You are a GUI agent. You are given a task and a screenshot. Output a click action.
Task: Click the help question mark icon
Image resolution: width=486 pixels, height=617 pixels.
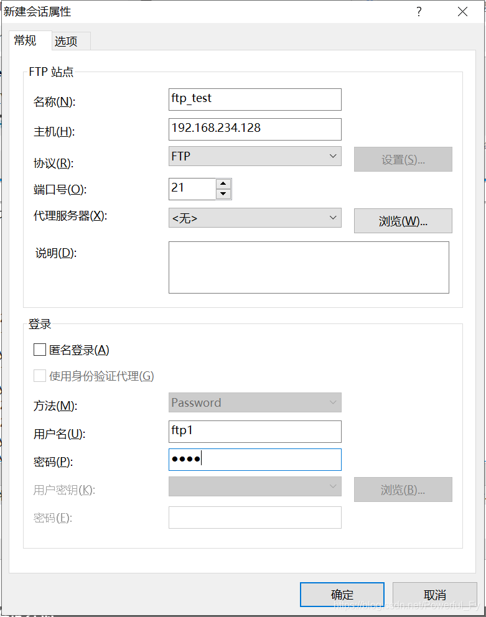[x=419, y=12]
